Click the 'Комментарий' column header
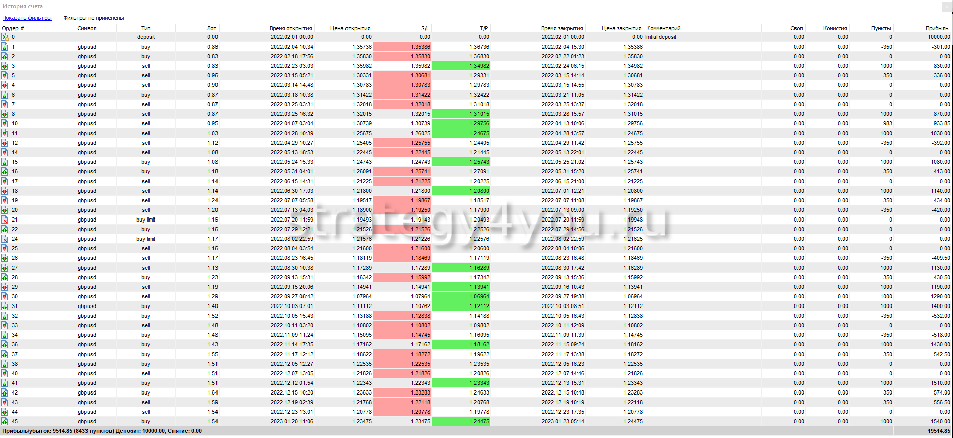953x438 pixels. click(664, 28)
